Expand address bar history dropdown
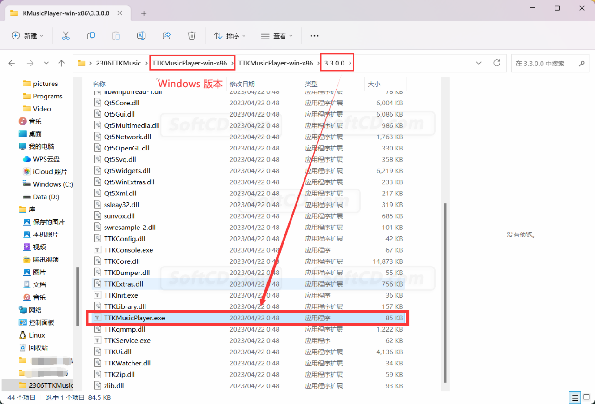The image size is (595, 404). point(479,63)
